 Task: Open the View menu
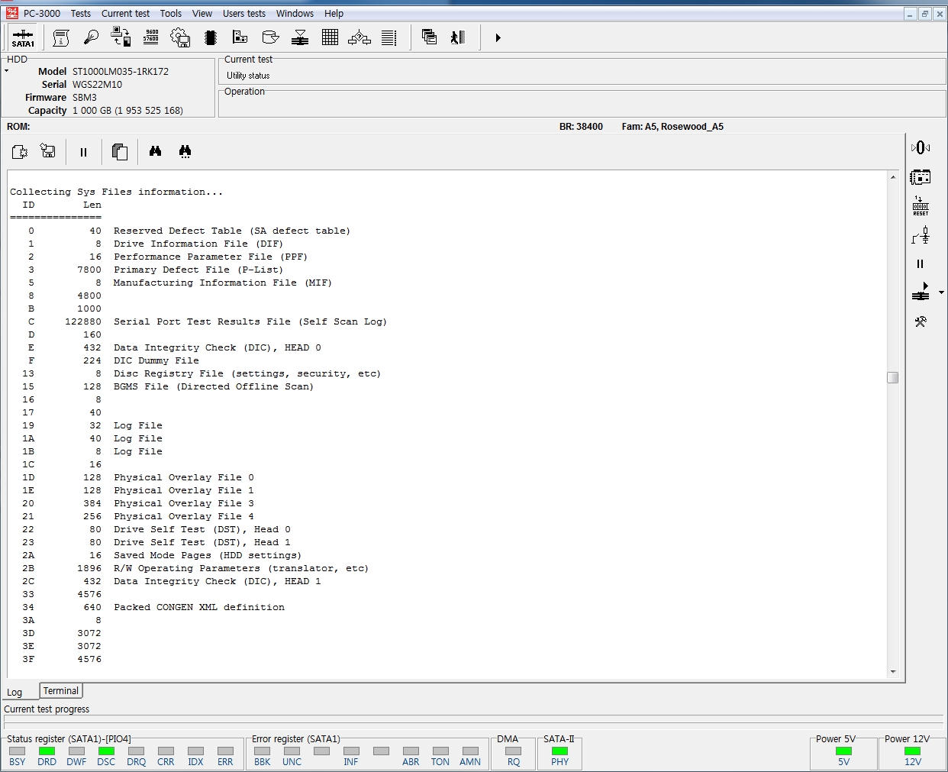tap(202, 14)
